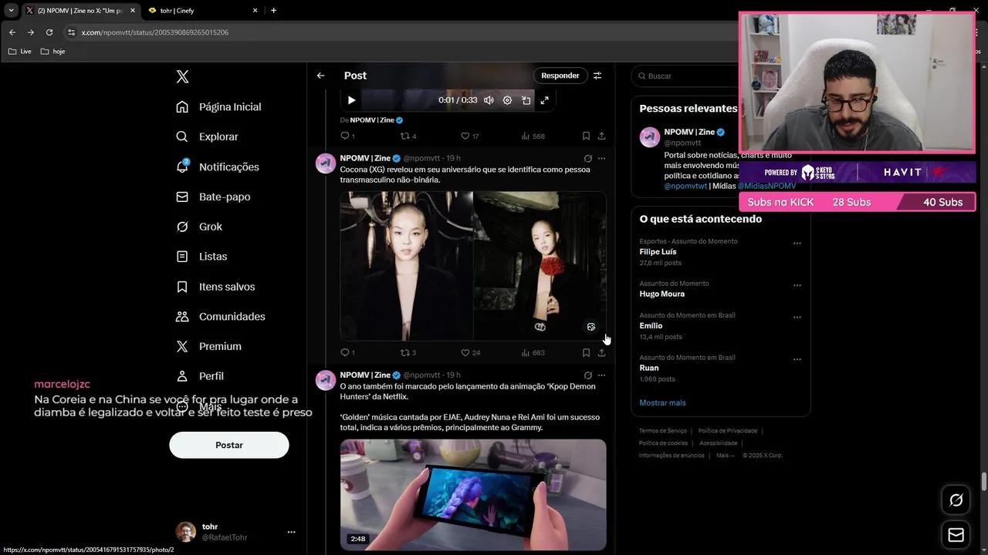Open view stats showing 663
Image resolution: width=988 pixels, height=555 pixels.
click(x=533, y=352)
